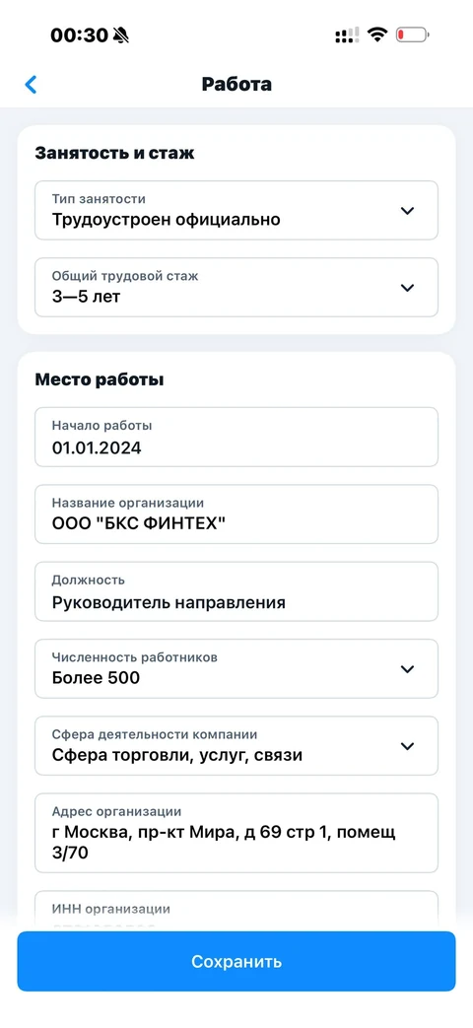Expand the Общий трудовой стаж chevron
The width and height of the screenshot is (473, 1028).
click(x=408, y=288)
